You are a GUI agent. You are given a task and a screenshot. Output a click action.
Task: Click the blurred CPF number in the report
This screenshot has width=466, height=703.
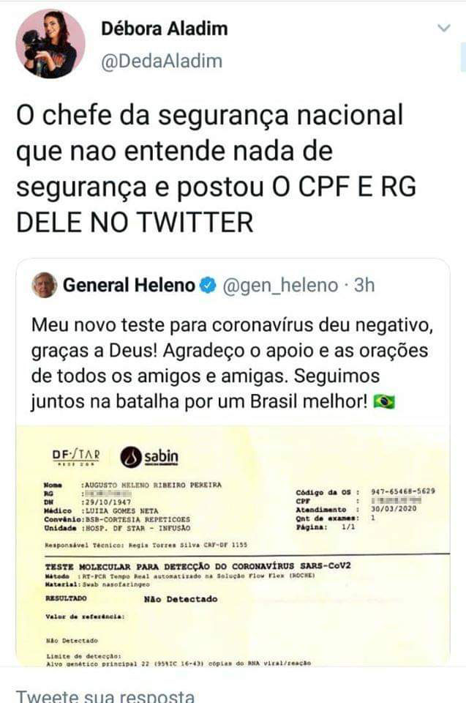point(397,500)
